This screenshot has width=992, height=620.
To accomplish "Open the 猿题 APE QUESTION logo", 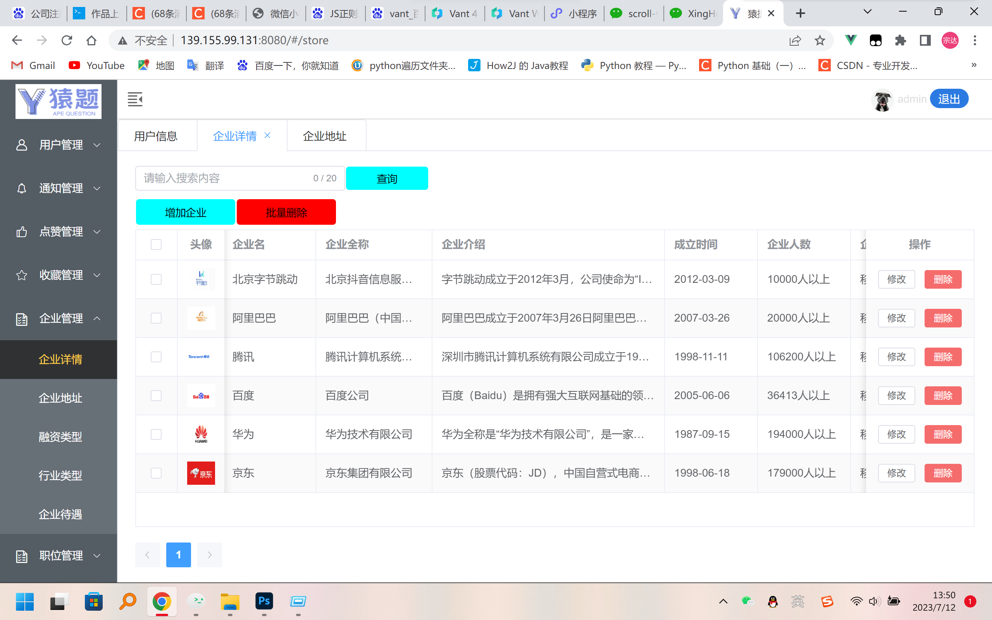I will click(x=59, y=101).
